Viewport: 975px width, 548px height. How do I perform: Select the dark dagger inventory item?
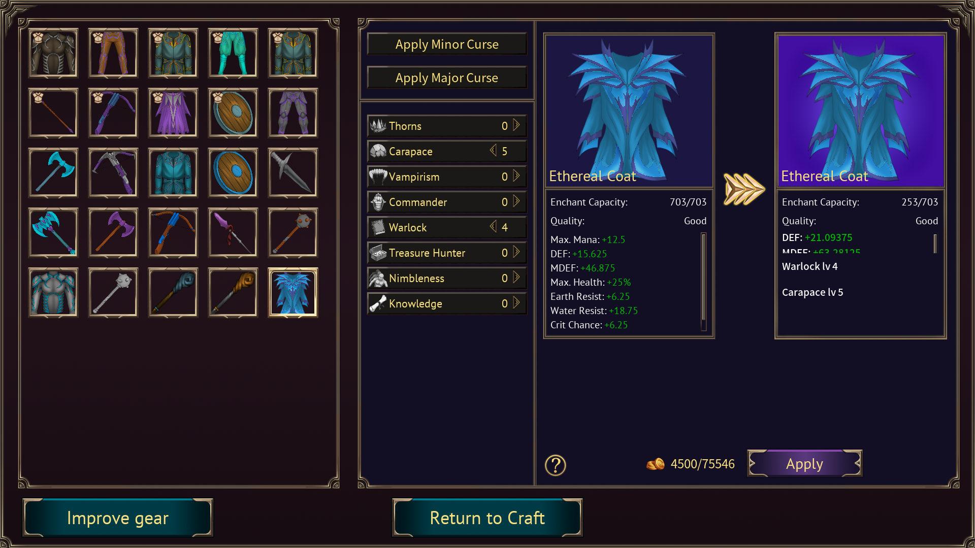(293, 173)
